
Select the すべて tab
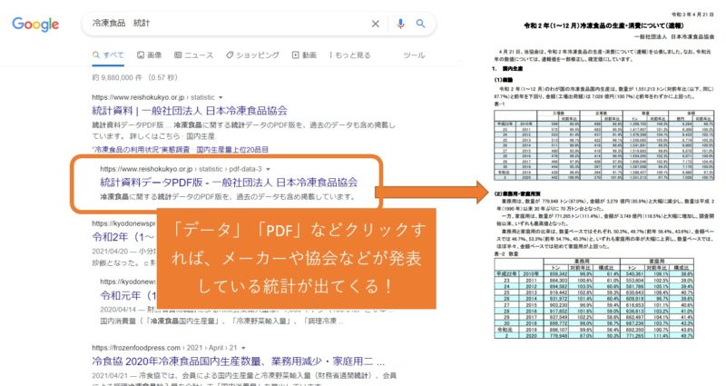pyautogui.click(x=108, y=55)
